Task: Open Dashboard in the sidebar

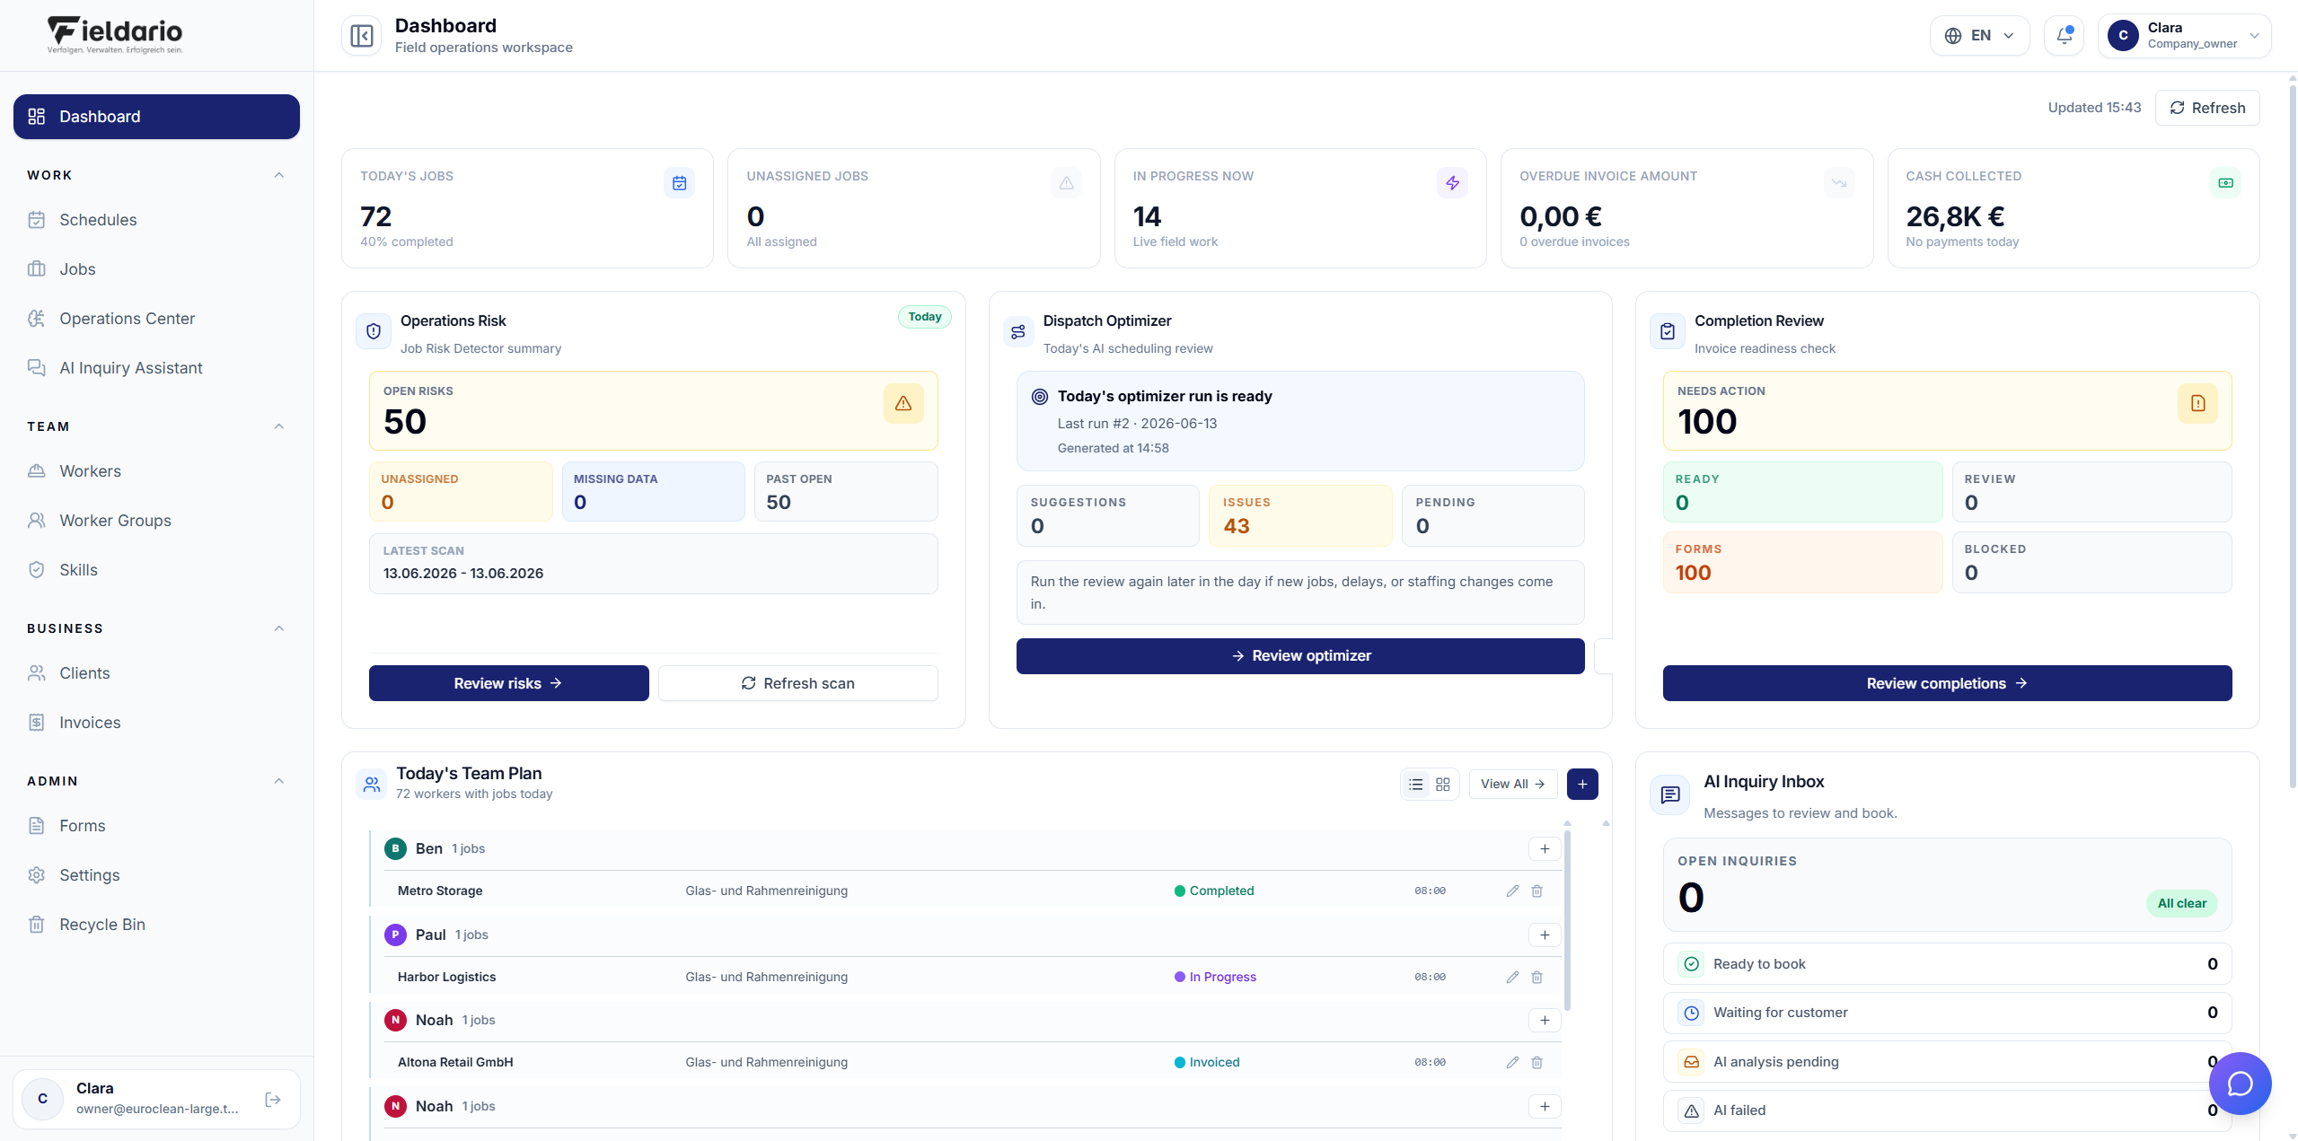Action: pyautogui.click(x=156, y=117)
